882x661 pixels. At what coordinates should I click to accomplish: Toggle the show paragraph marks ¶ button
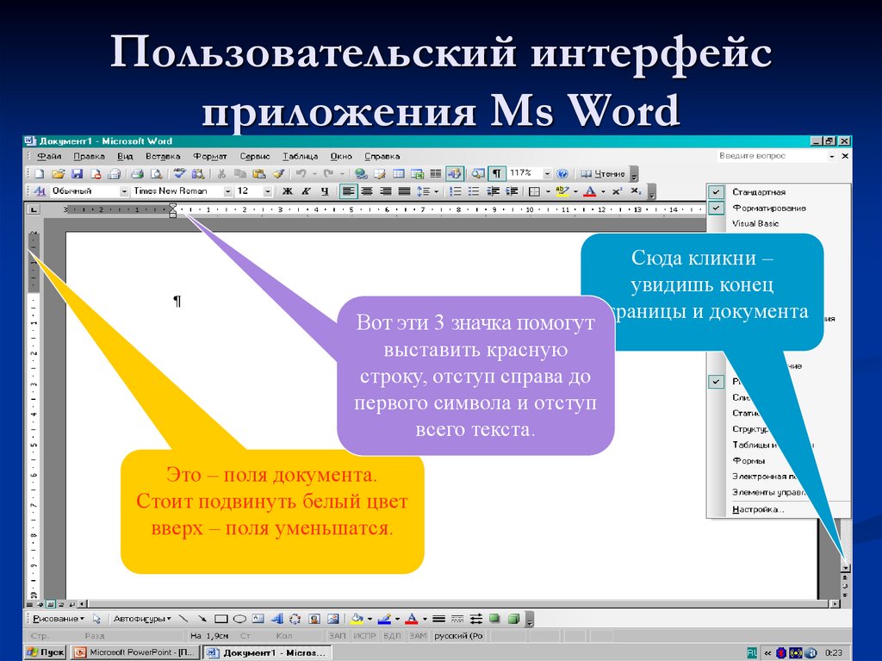point(496,174)
